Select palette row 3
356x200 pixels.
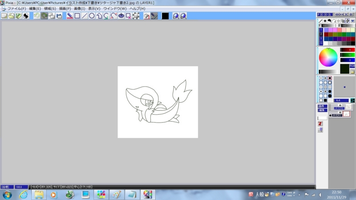[x=321, y=39]
